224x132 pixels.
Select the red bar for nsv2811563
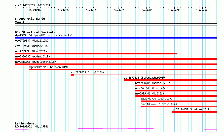(x=116, y=64)
